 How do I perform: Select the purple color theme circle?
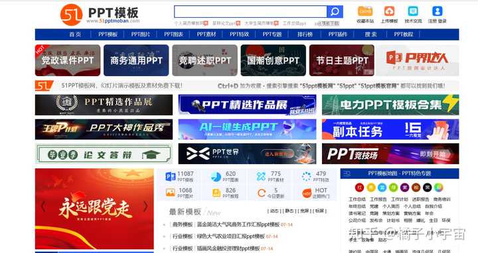404,187
